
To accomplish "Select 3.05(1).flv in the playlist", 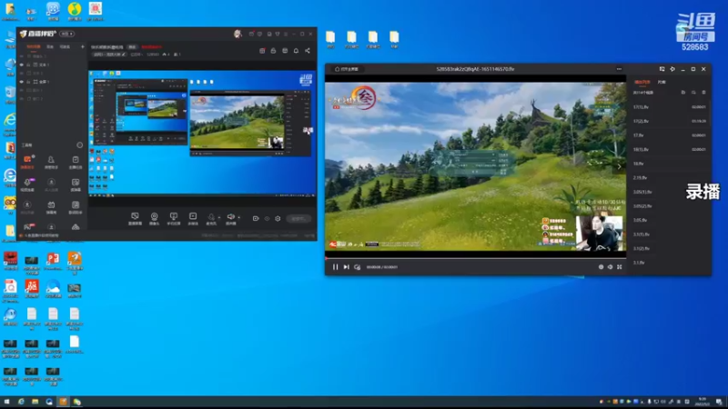I will point(669,192).
